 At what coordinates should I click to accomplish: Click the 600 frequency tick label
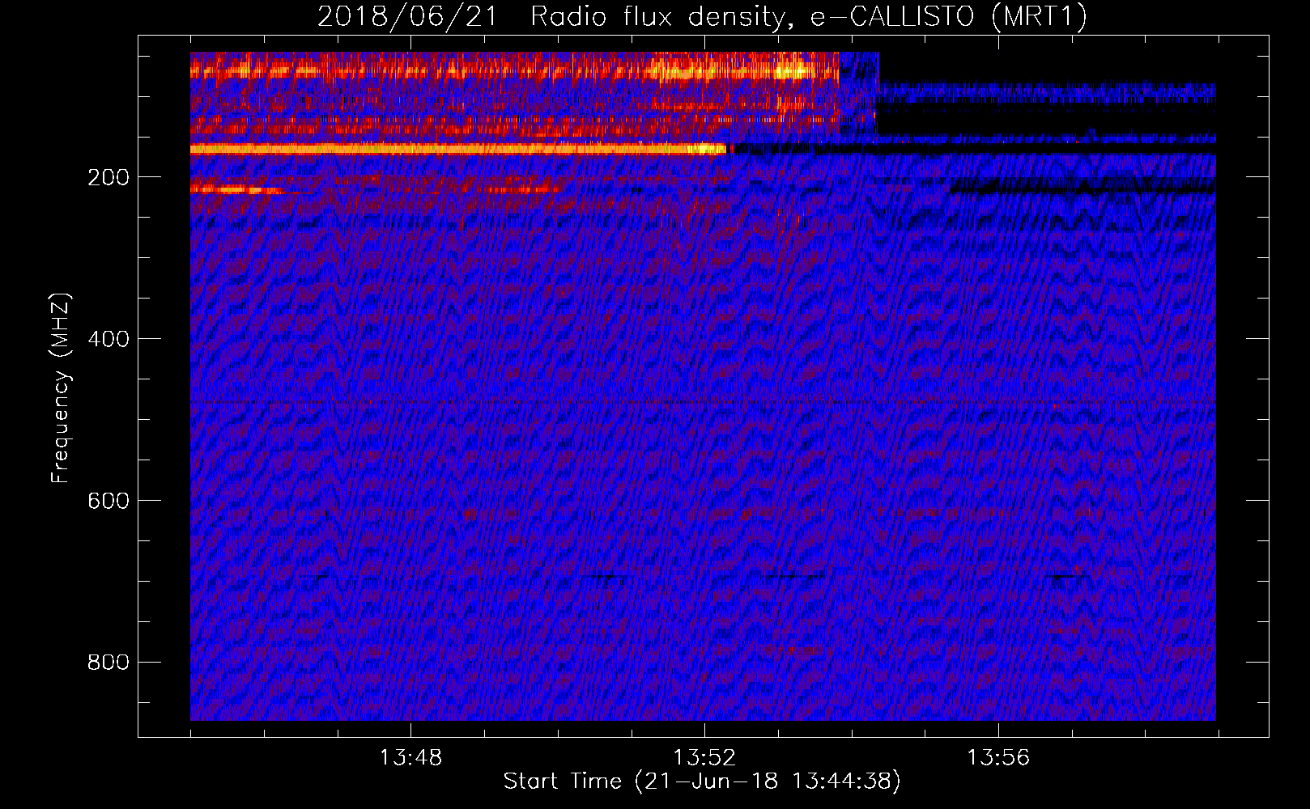click(108, 501)
